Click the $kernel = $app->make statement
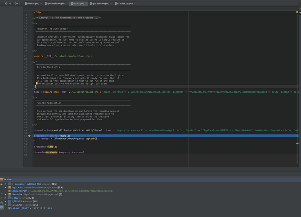Screen dimensions: 301x217 74,130
